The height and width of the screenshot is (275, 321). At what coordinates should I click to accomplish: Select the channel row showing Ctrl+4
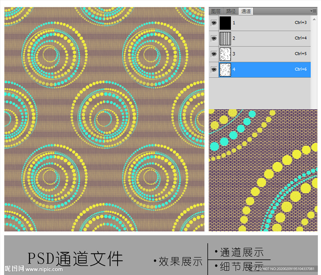(x=260, y=39)
